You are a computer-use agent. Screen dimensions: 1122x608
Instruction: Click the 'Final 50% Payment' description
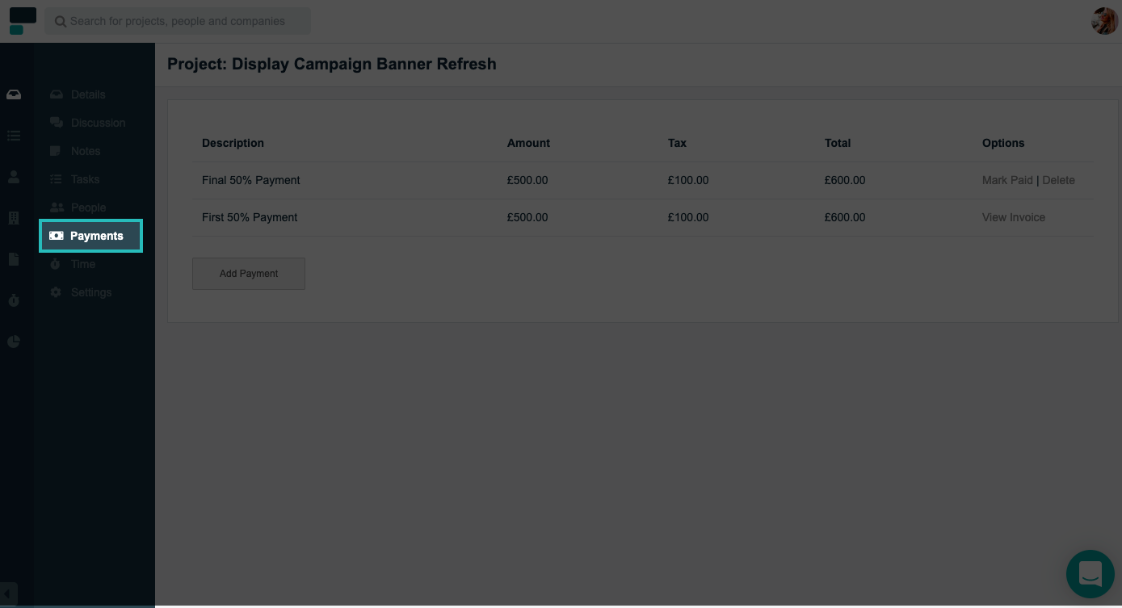[x=251, y=180]
